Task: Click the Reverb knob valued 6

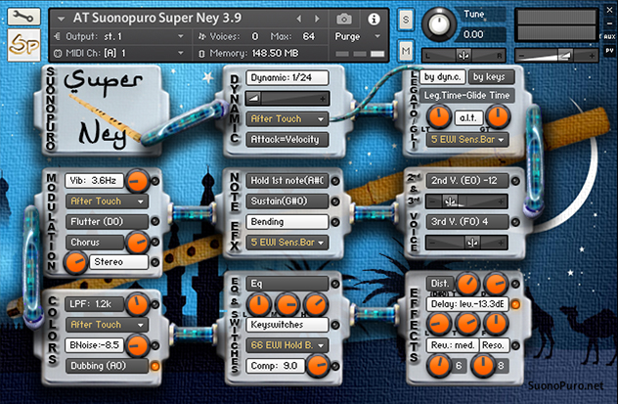Action: coord(439,365)
